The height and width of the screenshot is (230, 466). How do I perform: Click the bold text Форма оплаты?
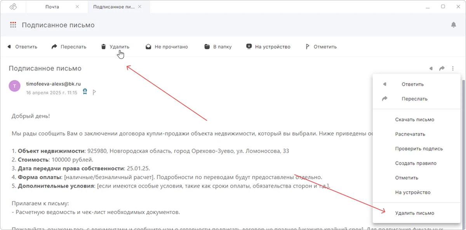coord(40,177)
